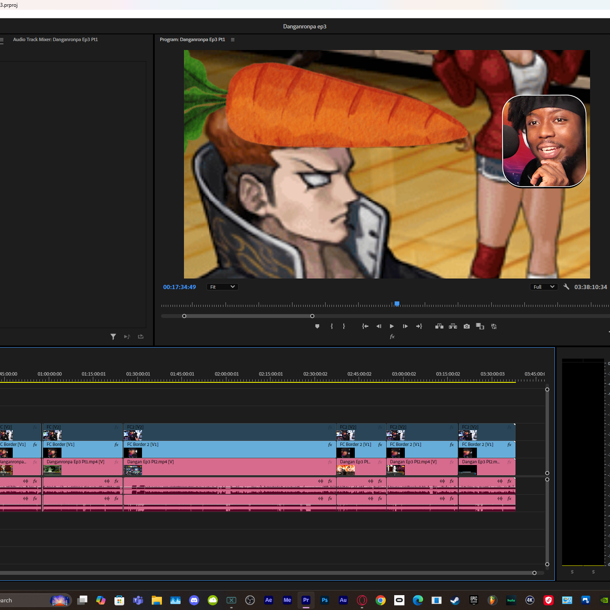Step forward one frame
Screen dimensions: 610x610
[405, 326]
